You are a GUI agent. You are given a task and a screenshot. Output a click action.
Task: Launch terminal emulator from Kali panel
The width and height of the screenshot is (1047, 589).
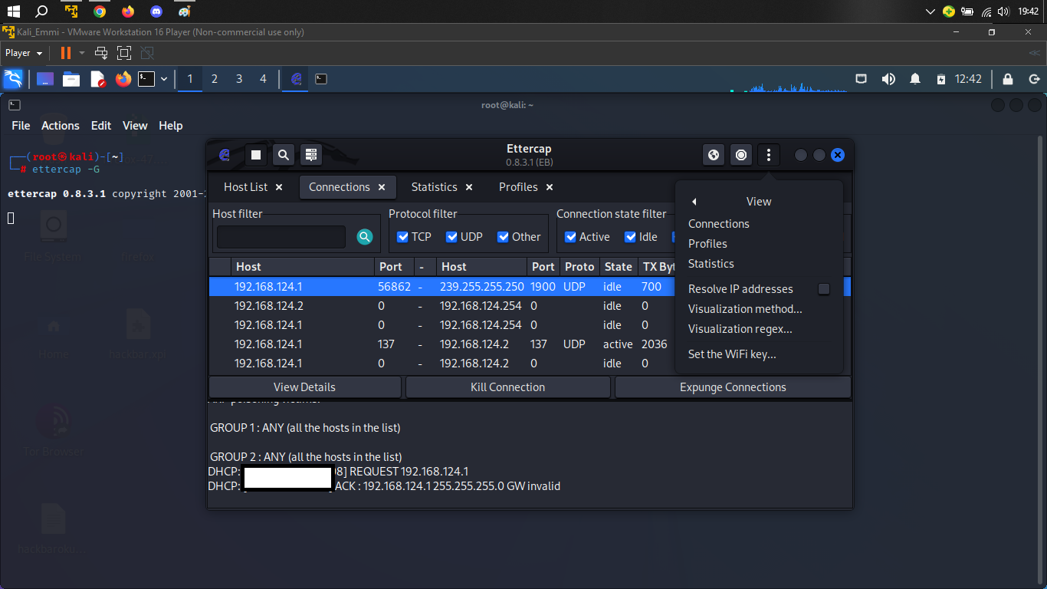pyautogui.click(x=146, y=79)
